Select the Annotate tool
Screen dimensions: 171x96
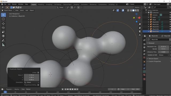tap(3, 41)
